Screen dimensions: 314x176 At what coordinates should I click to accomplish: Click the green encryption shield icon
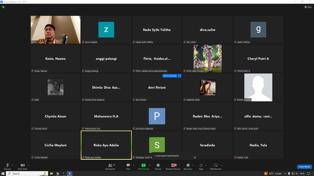coord(3,7)
